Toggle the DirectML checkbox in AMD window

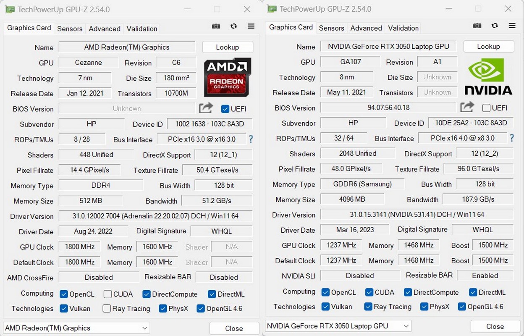212,294
